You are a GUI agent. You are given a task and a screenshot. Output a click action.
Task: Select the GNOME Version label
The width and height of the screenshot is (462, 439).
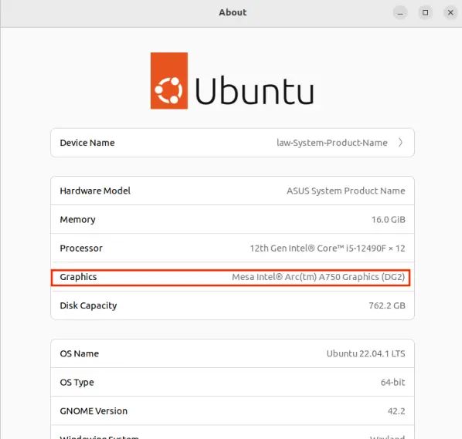tap(93, 410)
